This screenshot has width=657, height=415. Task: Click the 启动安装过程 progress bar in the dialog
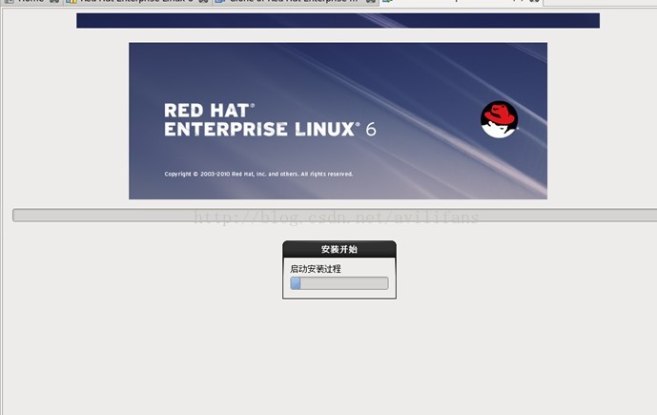[339, 283]
